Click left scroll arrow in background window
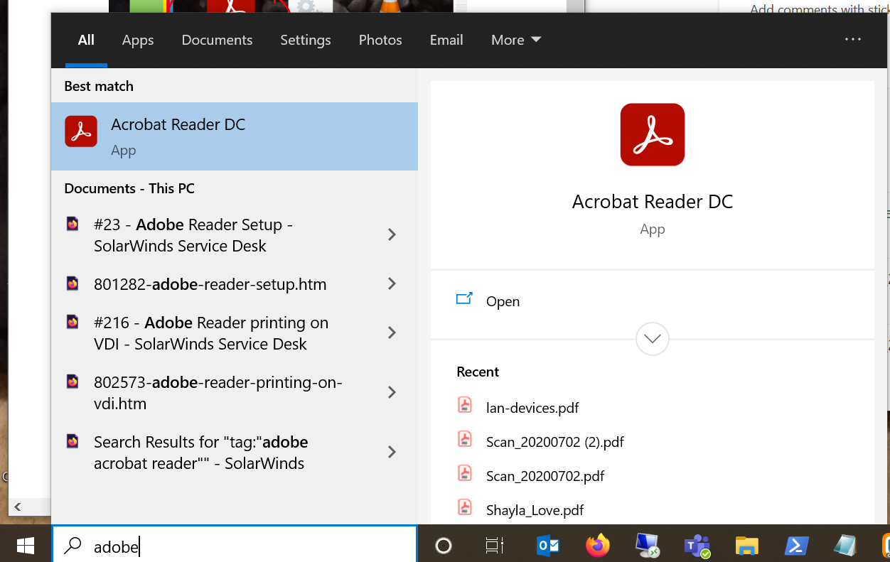Image resolution: width=890 pixels, height=562 pixels. click(x=18, y=507)
